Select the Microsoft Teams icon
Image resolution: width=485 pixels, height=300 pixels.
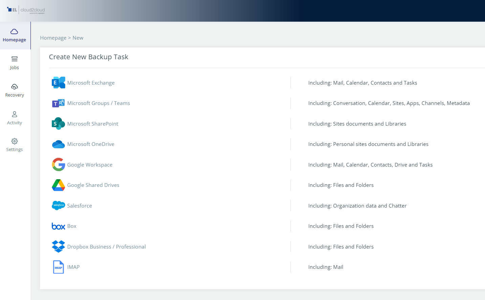[x=58, y=103]
